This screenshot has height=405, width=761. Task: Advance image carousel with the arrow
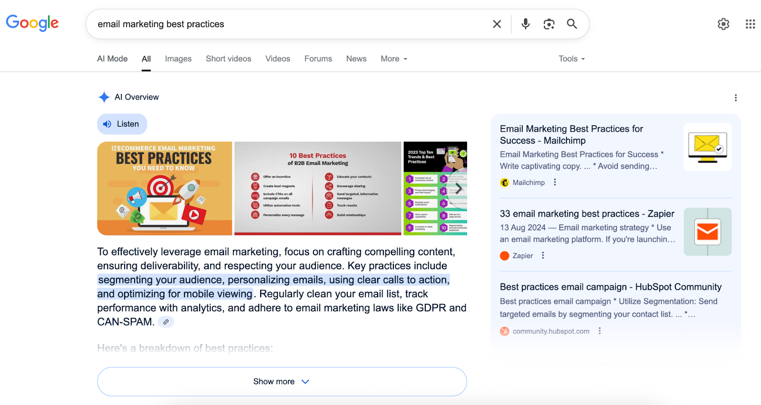click(x=458, y=189)
